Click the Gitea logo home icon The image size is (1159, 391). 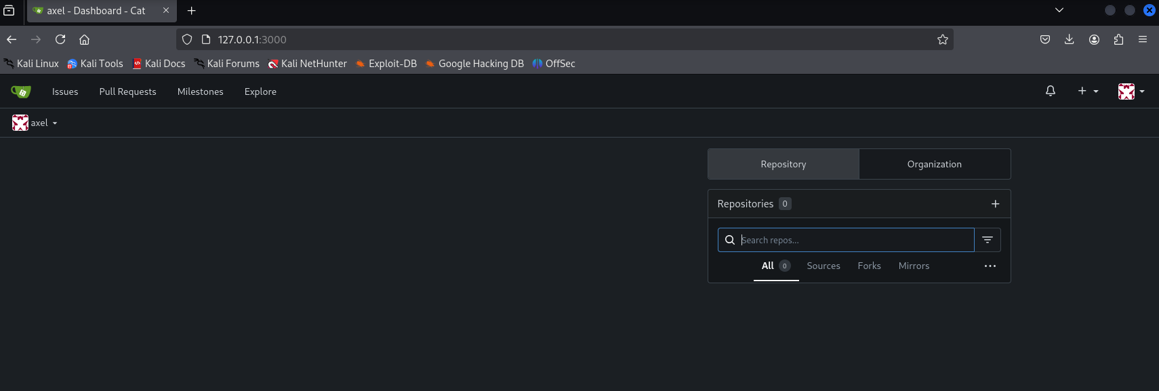21,91
